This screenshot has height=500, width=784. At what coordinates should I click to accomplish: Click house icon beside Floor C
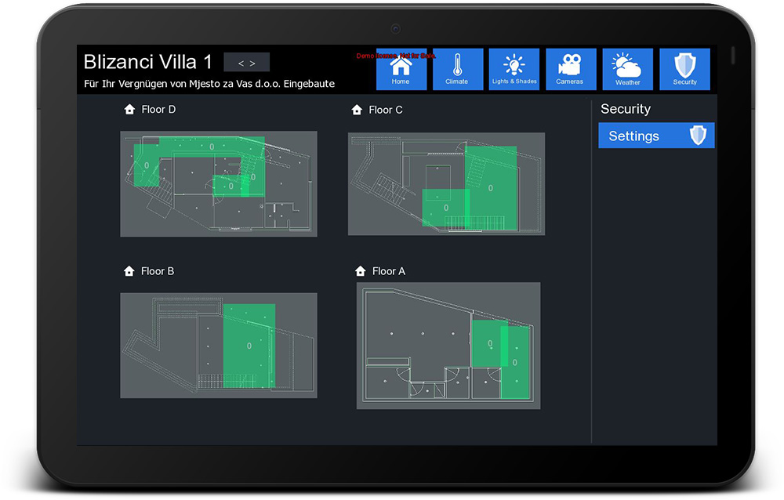tap(357, 110)
